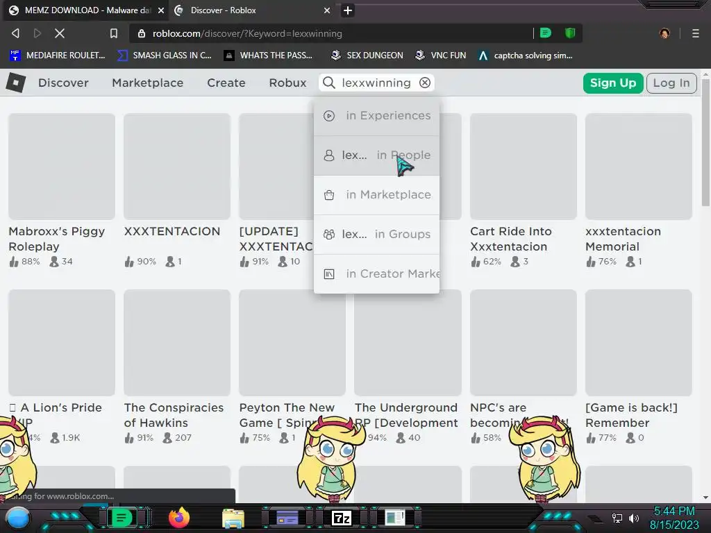Screen dimensions: 711x533
Task: Search lexxwinning in Groups
Action: (376, 235)
